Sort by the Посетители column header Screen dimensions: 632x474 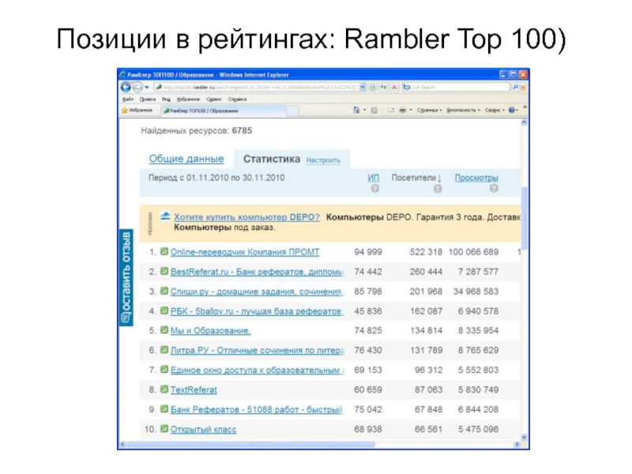click(x=417, y=178)
